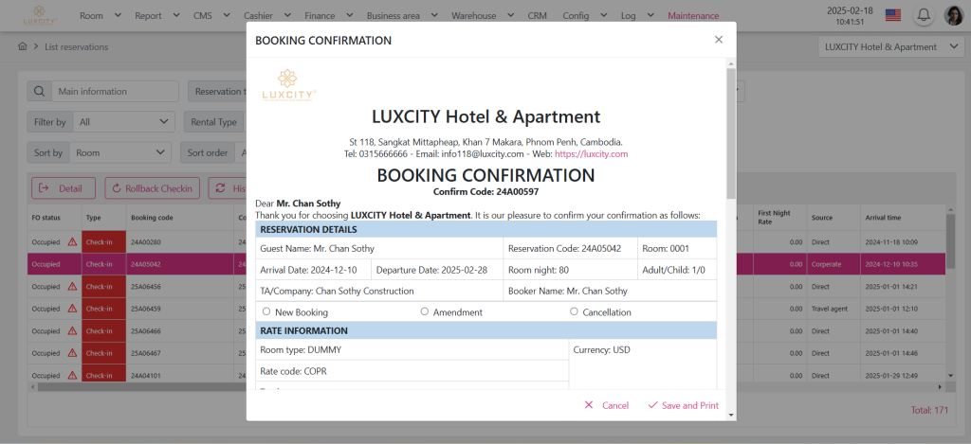Expand the Filter by All dropdown

(124, 122)
